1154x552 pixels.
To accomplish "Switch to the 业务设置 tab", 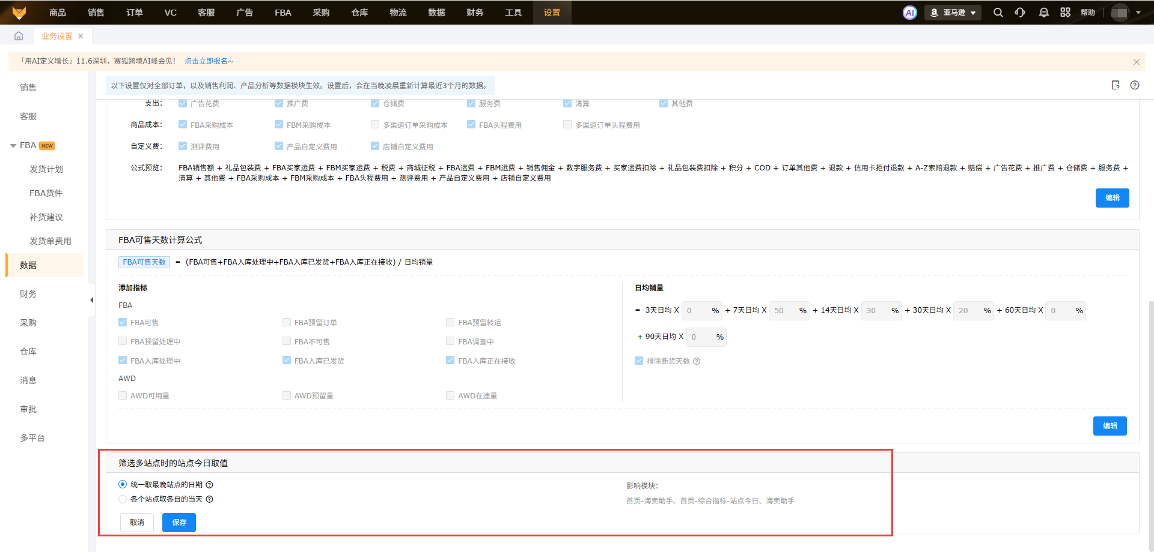I will click(56, 36).
